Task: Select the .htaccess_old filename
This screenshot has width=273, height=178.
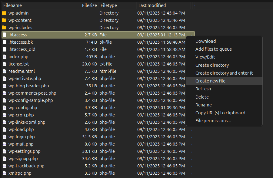Action: [22, 49]
